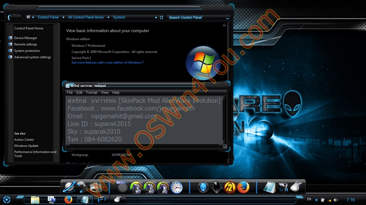366x205 pixels.
Task: Click 'Get more features with a new edition' link
Action: tap(107, 63)
